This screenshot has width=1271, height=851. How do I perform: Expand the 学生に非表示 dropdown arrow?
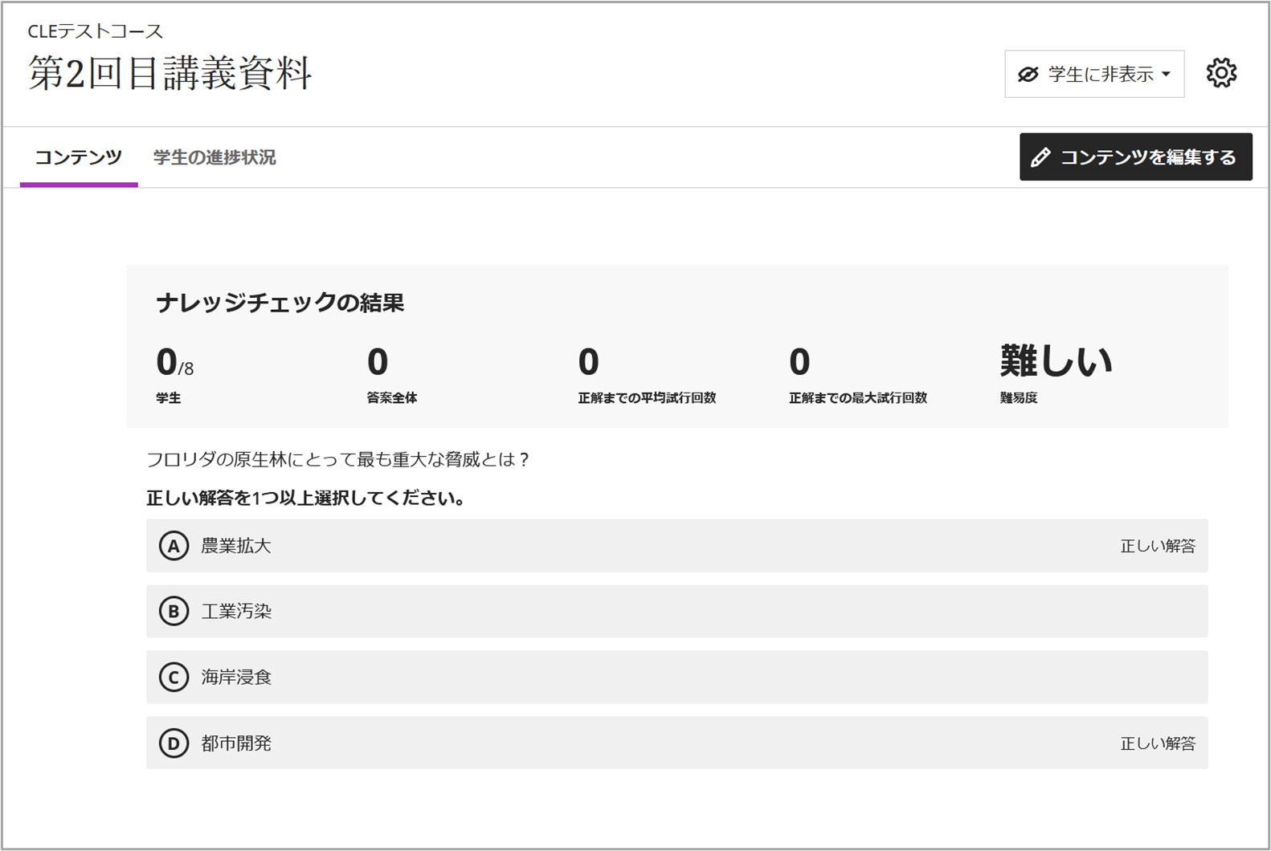coord(1166,75)
